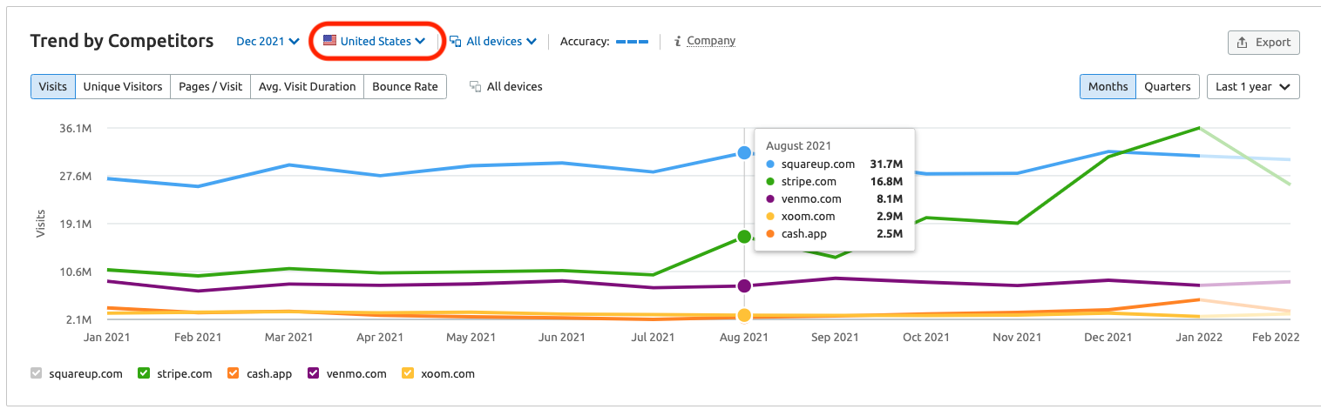Click venmo.com purple data point at Aug 2021

(x=744, y=285)
